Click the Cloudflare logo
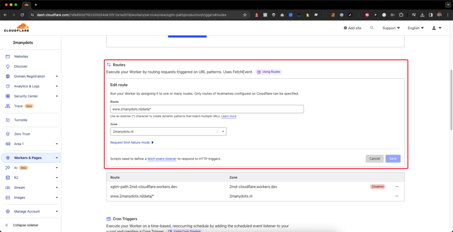This screenshot has width=453, height=232. pyautogui.click(x=16, y=28)
